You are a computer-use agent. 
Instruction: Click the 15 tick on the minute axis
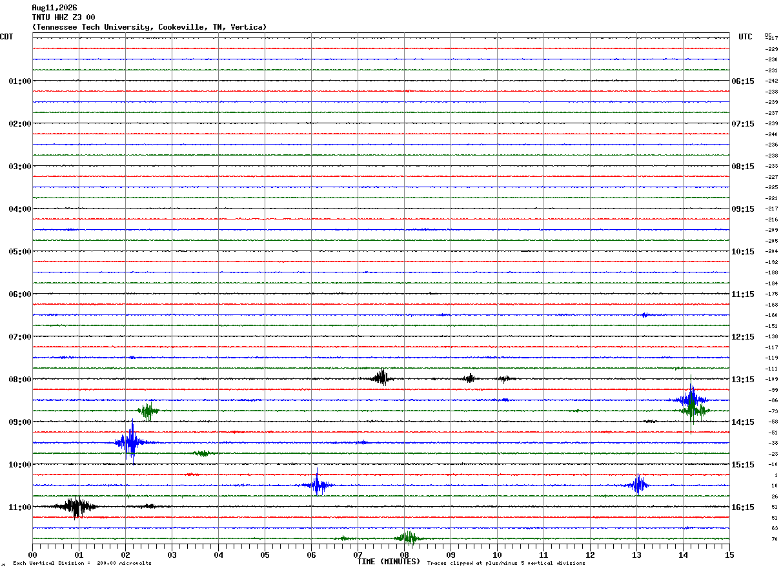[x=729, y=555]
